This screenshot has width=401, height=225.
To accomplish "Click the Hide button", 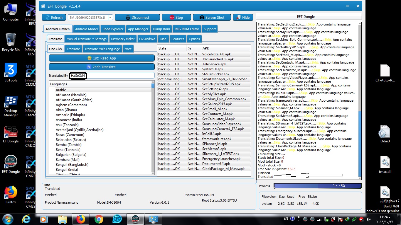I will click(243, 18).
